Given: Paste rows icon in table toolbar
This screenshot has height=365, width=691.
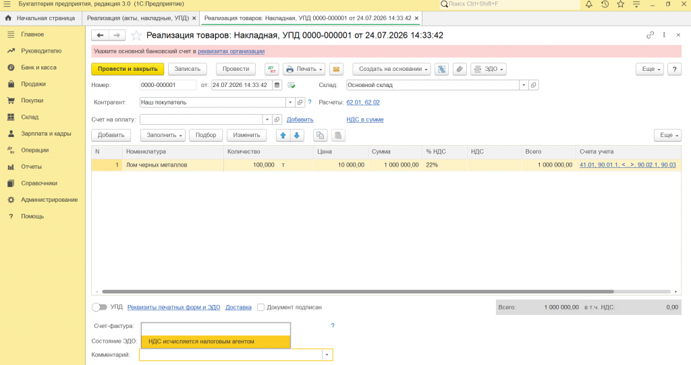Looking at the screenshot, I should (338, 136).
